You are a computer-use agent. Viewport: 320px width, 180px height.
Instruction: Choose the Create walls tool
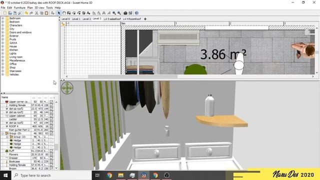click(x=69, y=13)
